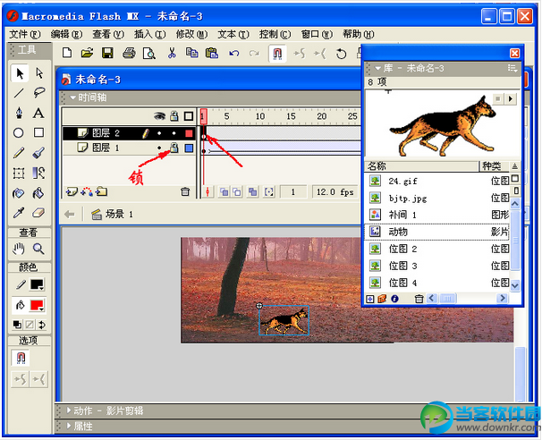Viewport: 542px width, 440px height.
Task: Click the Open file toolbar icon
Action: coord(87,54)
